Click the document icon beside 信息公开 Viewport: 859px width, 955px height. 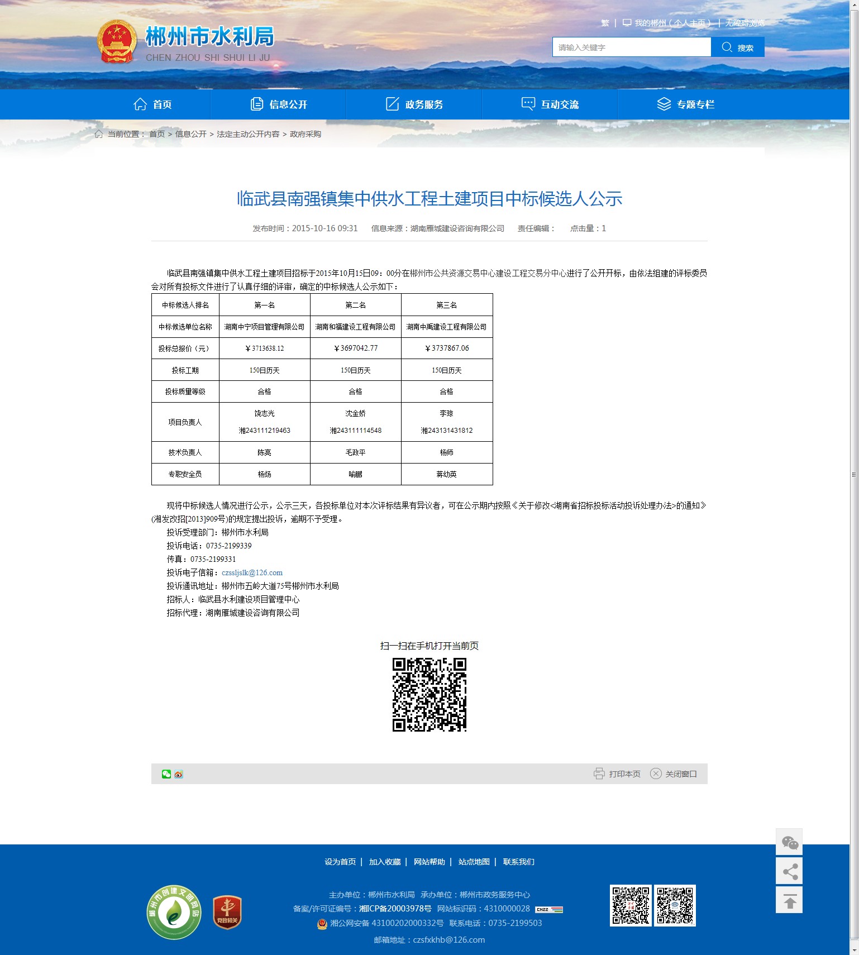pos(257,104)
